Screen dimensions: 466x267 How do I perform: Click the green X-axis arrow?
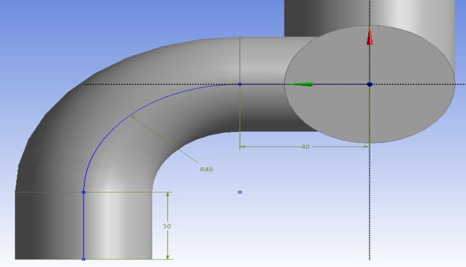[x=299, y=84]
